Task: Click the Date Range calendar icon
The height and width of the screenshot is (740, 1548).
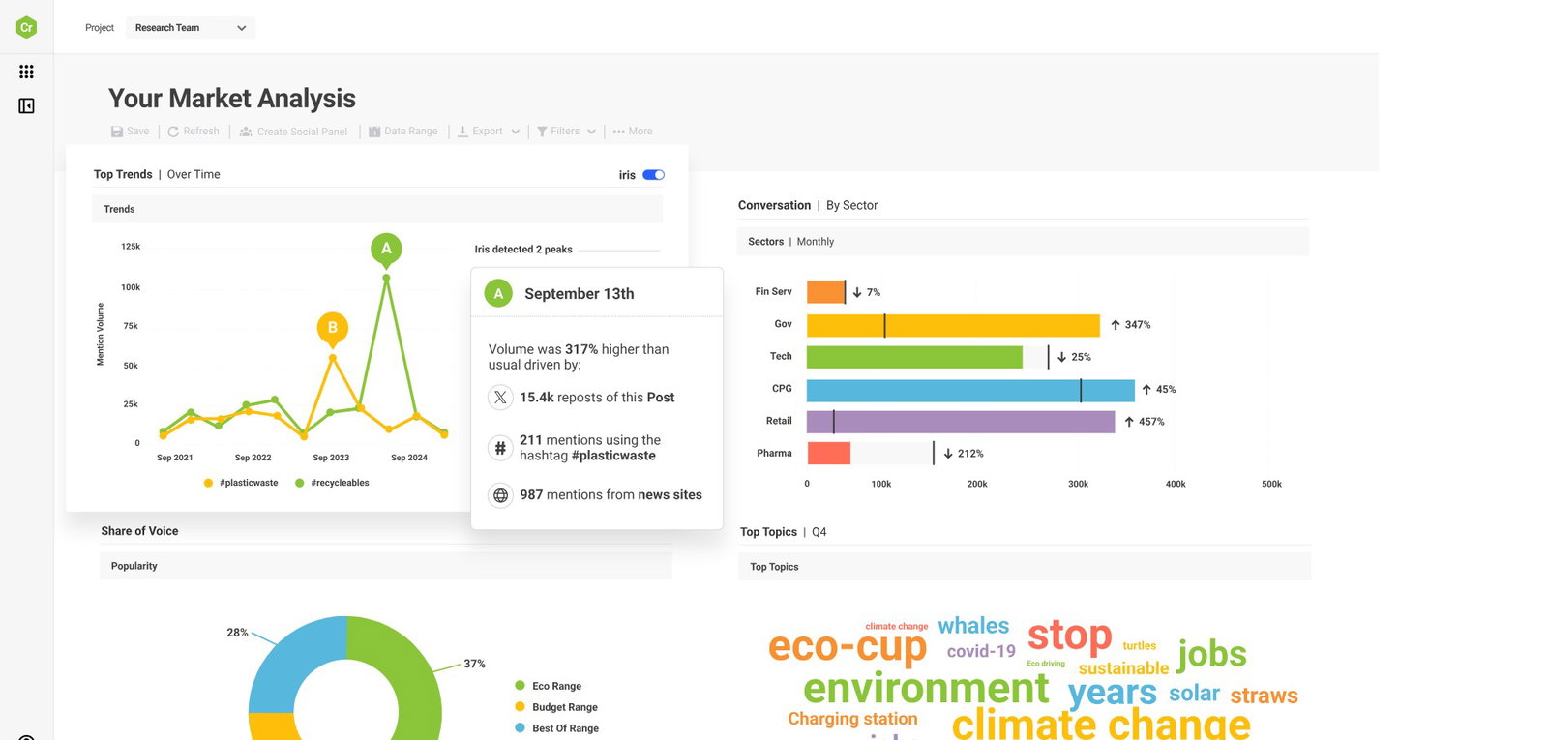Action: click(x=374, y=132)
